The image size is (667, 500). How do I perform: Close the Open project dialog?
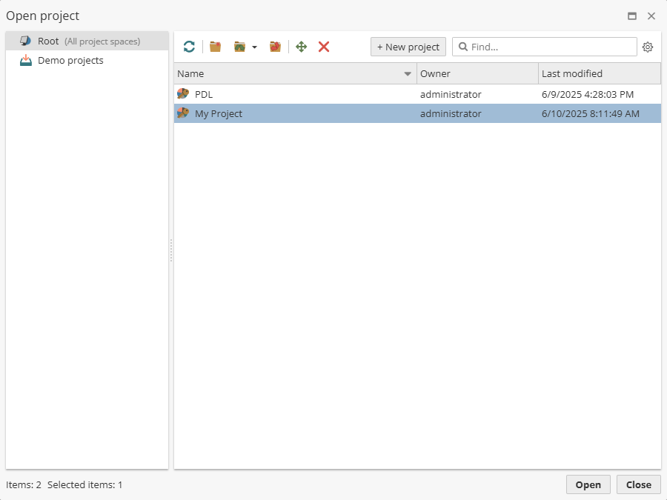(x=638, y=484)
